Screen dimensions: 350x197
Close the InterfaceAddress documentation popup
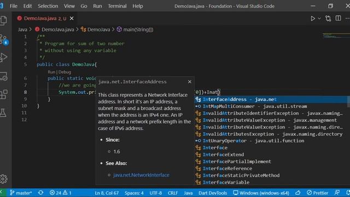[190, 82]
